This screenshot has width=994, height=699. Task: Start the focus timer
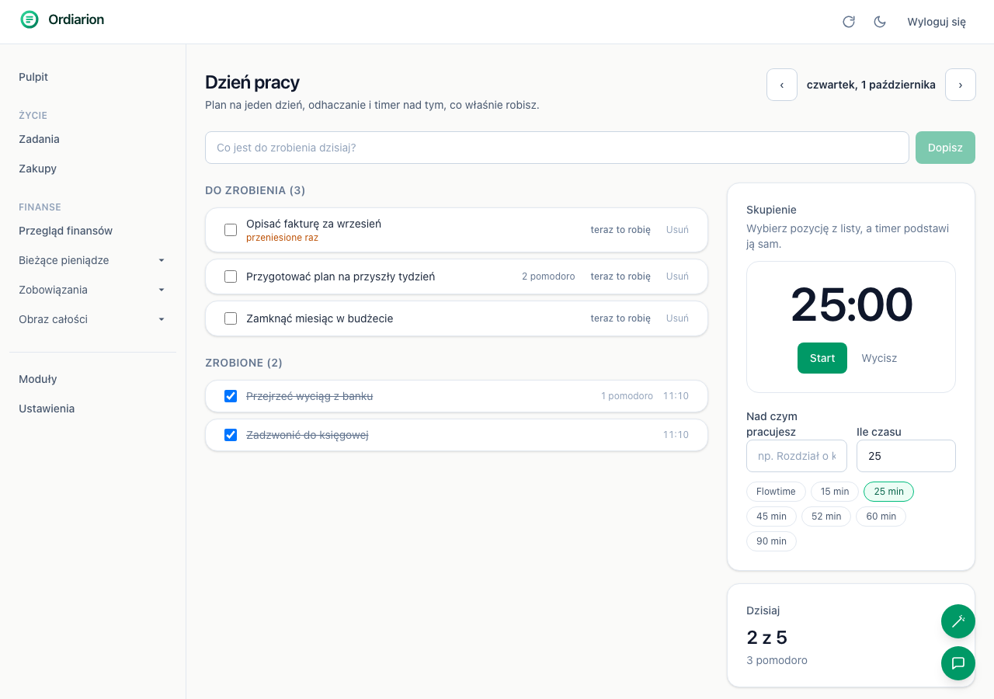[822, 358]
